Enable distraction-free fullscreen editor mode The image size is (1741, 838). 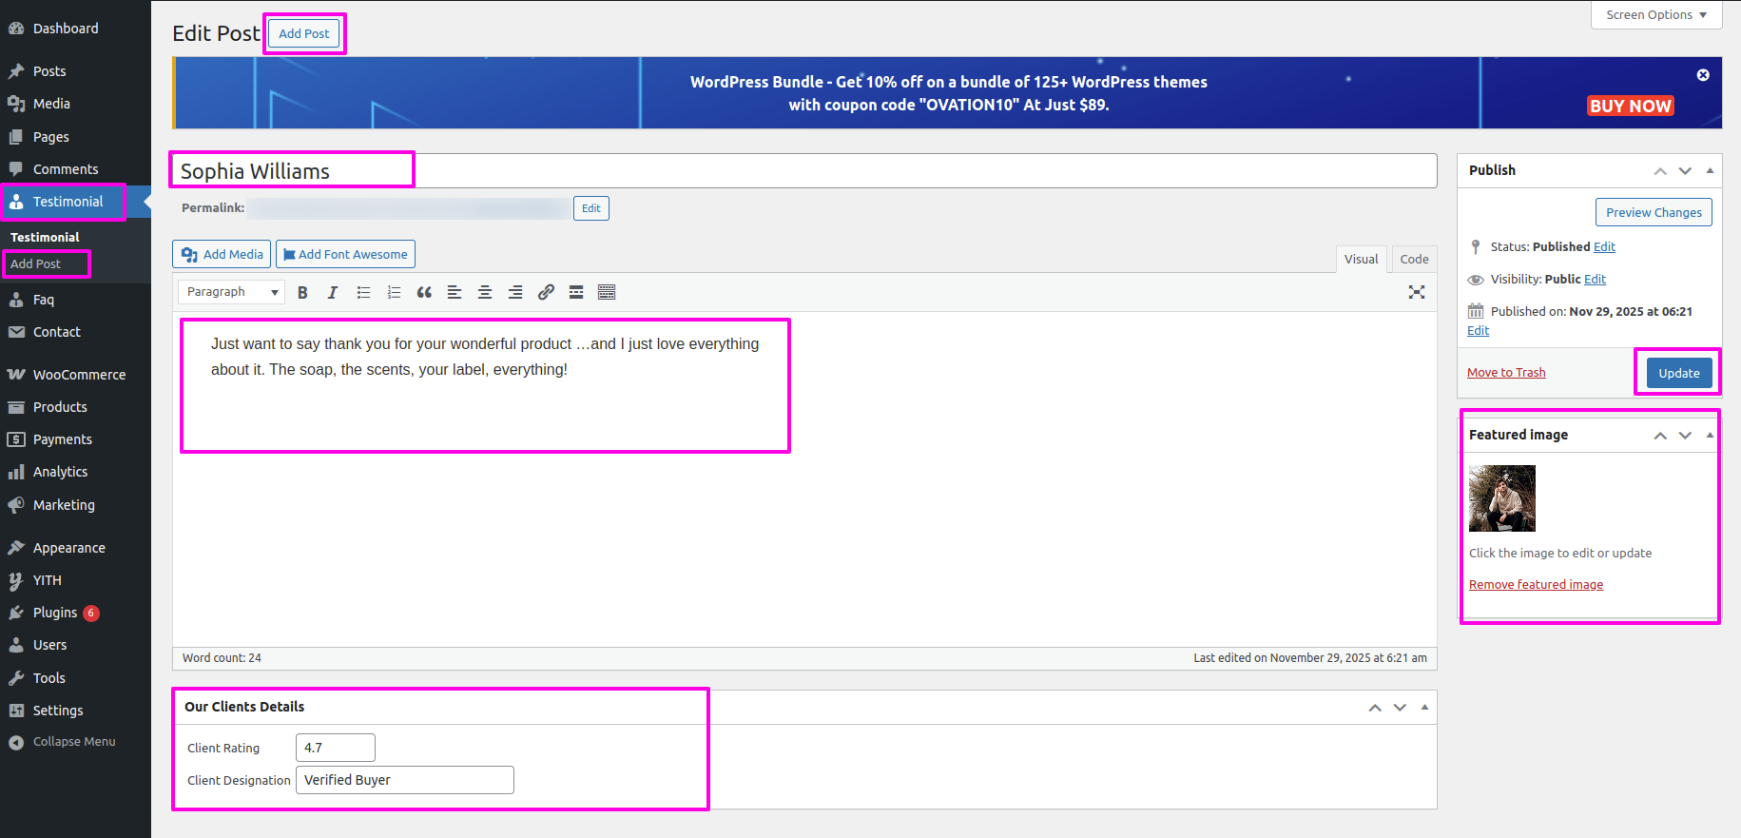click(1416, 293)
